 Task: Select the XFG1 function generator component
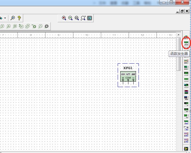pyautogui.click(x=128, y=75)
